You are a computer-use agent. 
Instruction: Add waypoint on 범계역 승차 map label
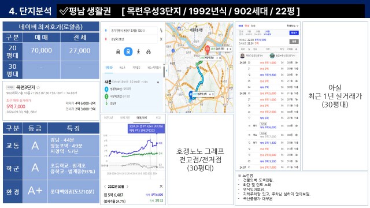pyautogui.click(x=209, y=94)
